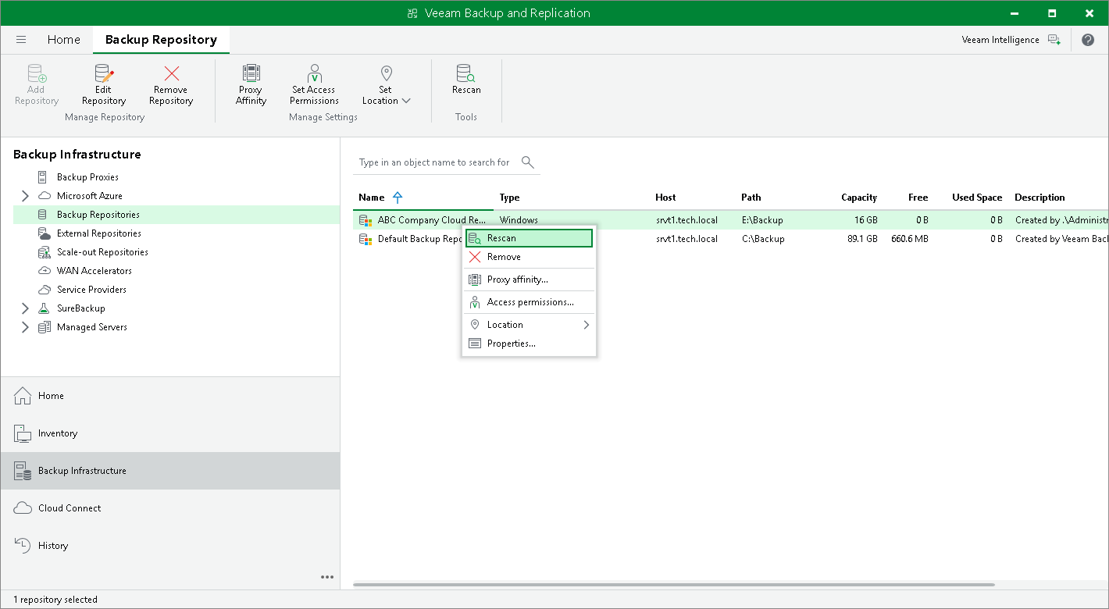Click the WAN Accelerators tree icon
Image resolution: width=1109 pixels, height=609 pixels.
pos(45,271)
